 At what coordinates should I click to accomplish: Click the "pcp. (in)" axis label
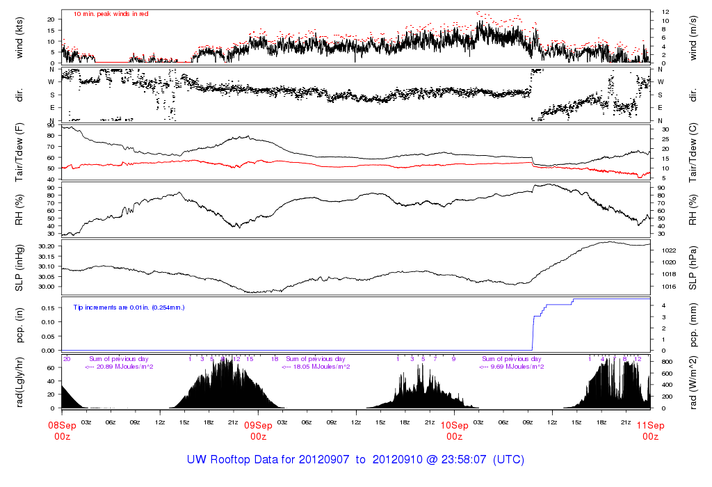pos(19,325)
